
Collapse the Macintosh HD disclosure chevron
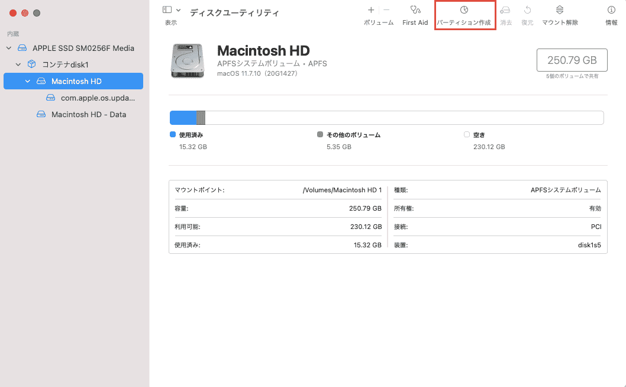pyautogui.click(x=28, y=81)
